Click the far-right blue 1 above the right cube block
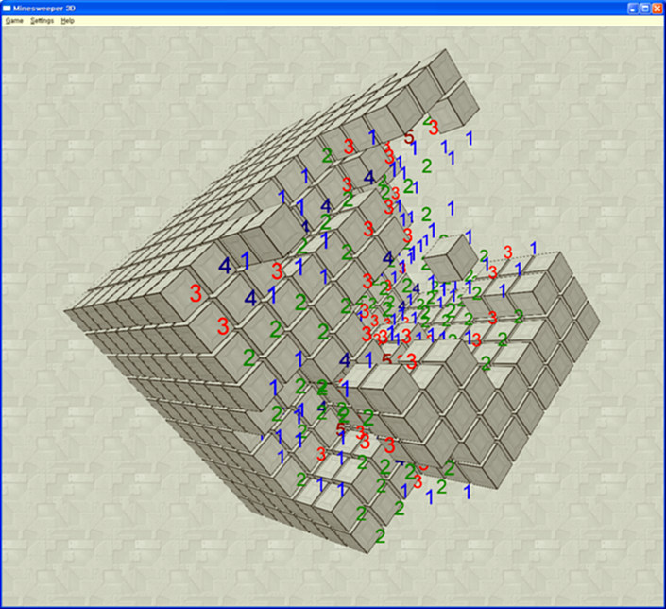Image resolution: width=666 pixels, height=609 pixels. click(x=534, y=248)
